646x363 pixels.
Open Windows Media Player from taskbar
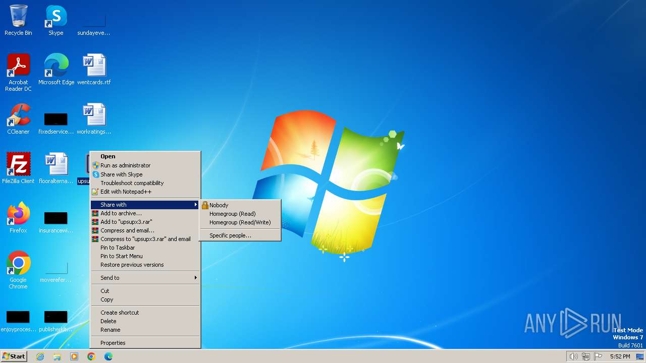click(74, 356)
